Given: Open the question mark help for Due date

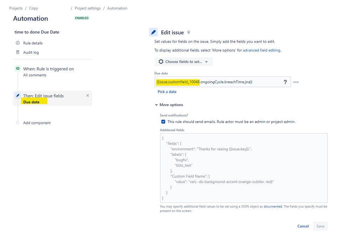Looking at the screenshot, I should pos(285,82).
